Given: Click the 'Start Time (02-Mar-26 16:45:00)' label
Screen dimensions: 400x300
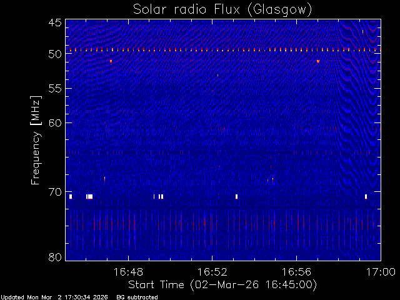Looking at the screenshot, I should tap(222, 285).
